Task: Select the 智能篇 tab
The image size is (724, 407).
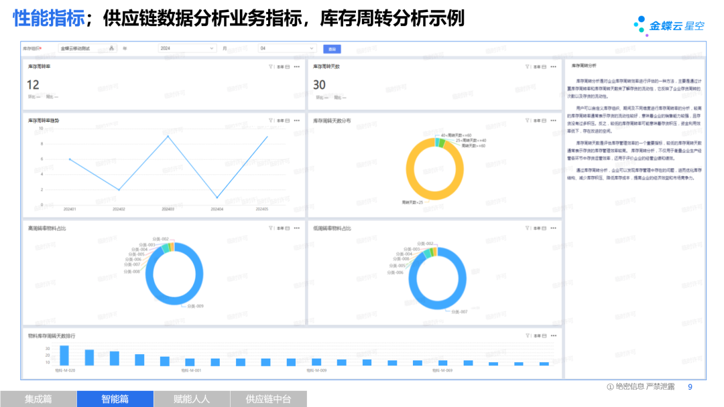Action: click(115, 399)
